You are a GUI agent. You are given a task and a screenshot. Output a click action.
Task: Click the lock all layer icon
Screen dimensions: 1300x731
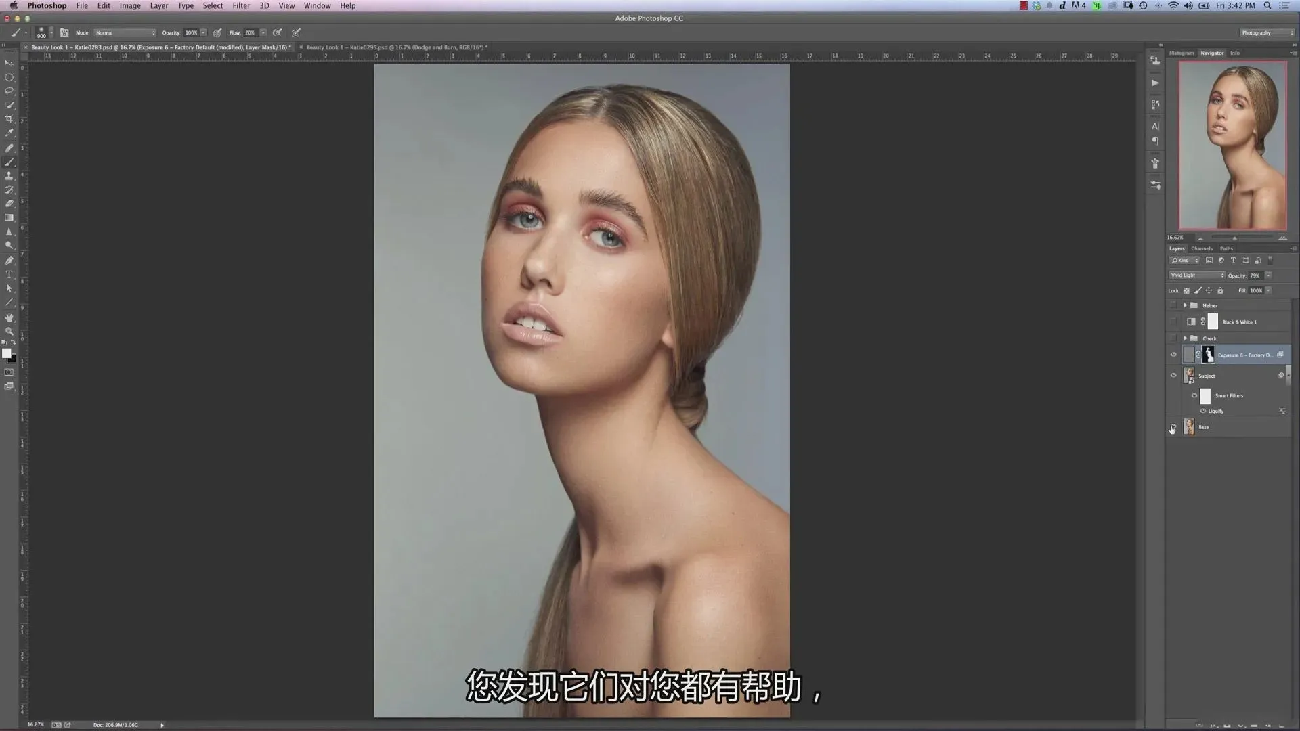click(x=1220, y=290)
